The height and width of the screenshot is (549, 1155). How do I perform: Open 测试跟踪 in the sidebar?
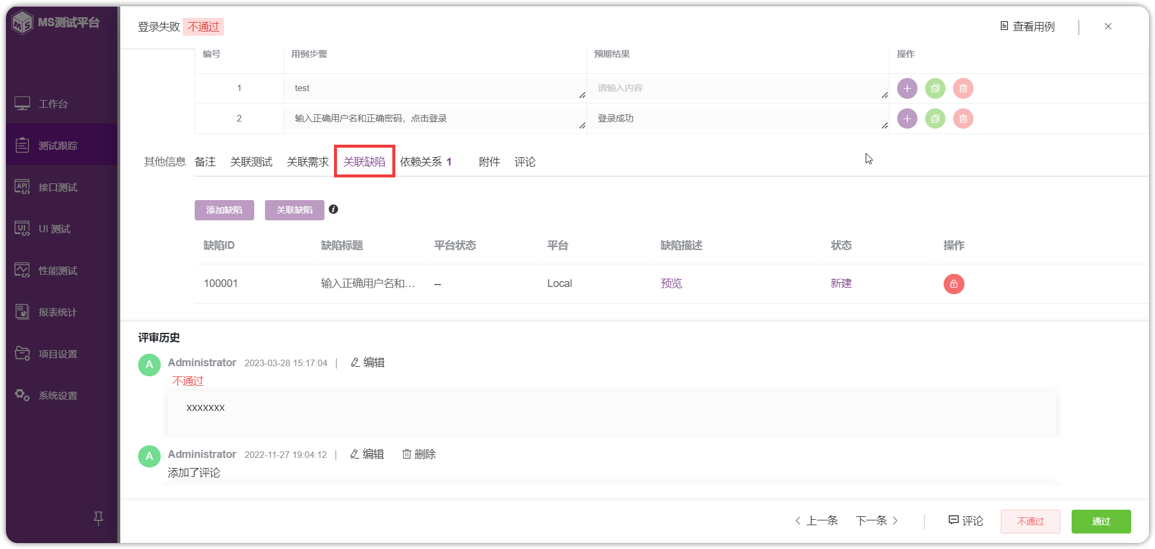coord(62,145)
